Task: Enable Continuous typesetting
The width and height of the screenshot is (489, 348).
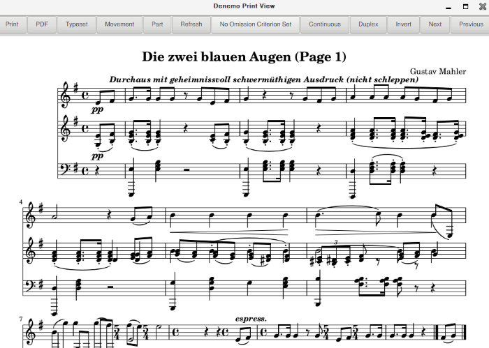Action: tap(325, 24)
